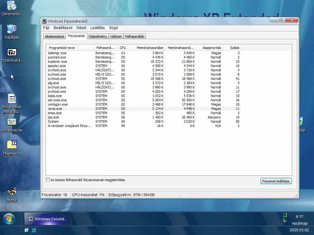Switch to the Hálózat tab
The image size is (314, 235).
116,36
